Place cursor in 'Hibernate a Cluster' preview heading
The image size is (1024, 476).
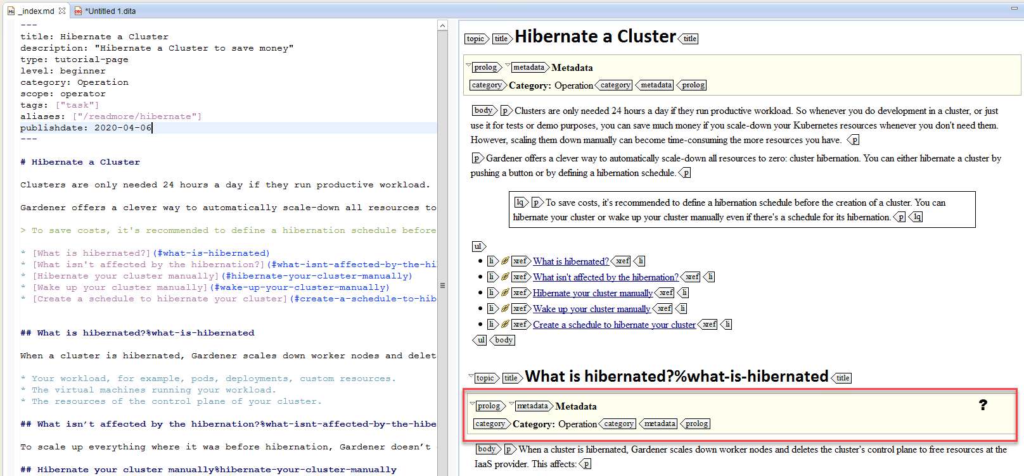595,37
